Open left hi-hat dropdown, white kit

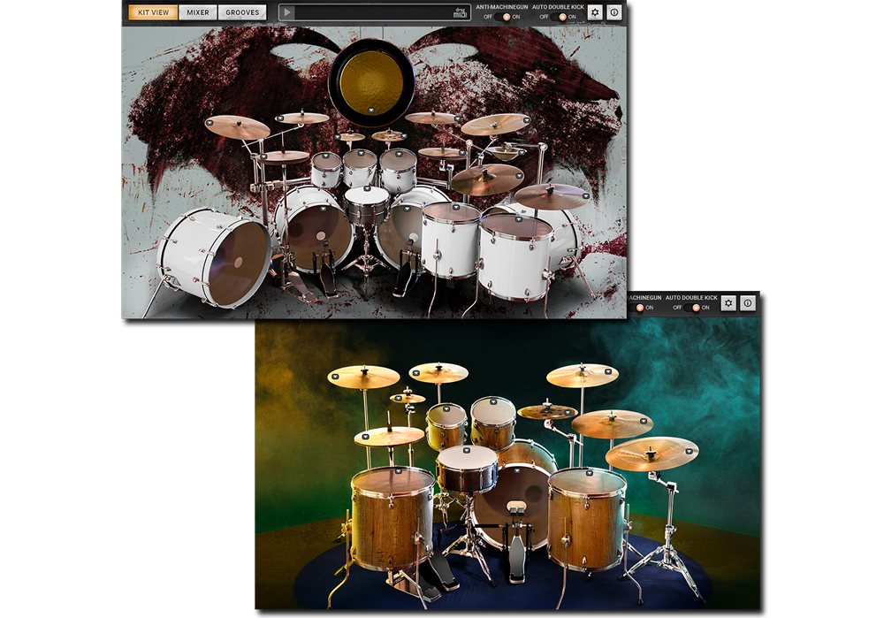point(263,156)
